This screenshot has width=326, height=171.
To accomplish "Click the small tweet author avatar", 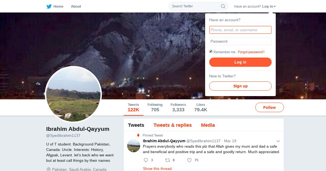I will [134, 146].
